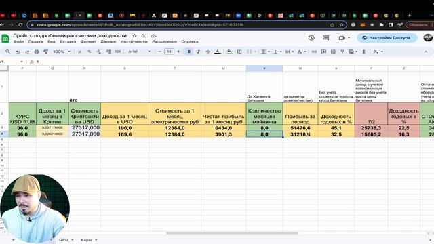434x244 pixels.
Task: Insert a comment from the toolbar
Action: click(323, 52)
